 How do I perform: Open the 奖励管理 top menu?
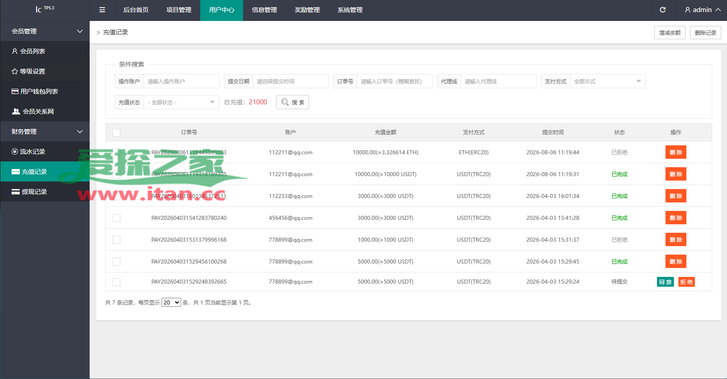pos(307,10)
